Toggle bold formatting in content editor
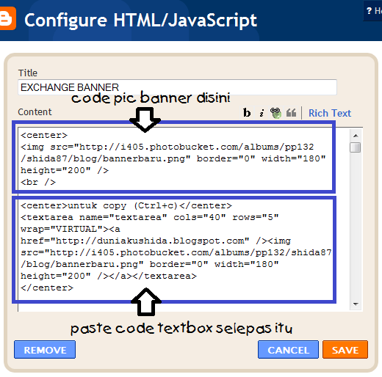382x377 pixels. tap(247, 113)
